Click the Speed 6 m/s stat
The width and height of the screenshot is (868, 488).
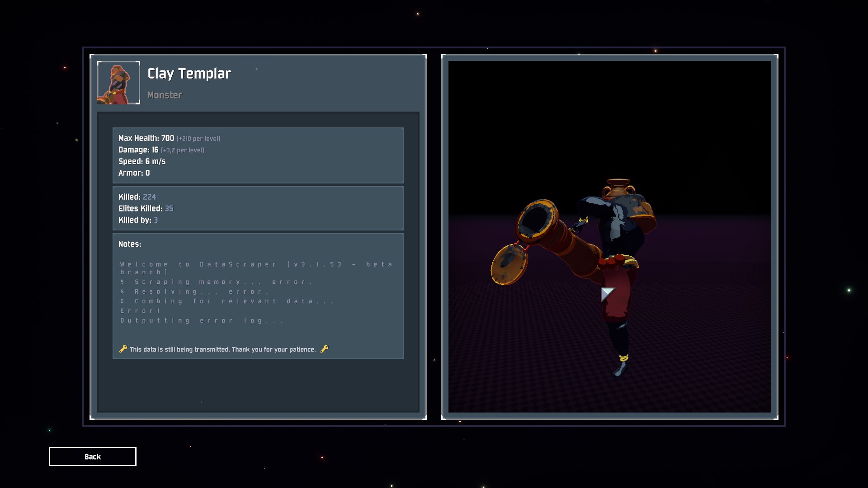point(142,161)
